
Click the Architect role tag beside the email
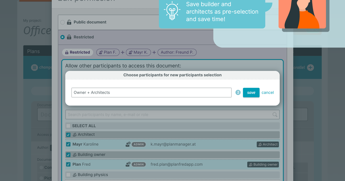tap(268, 144)
